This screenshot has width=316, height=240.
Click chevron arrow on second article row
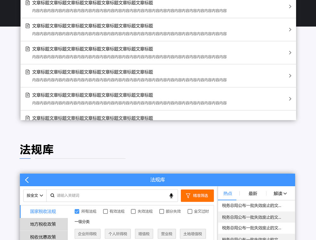click(x=290, y=30)
